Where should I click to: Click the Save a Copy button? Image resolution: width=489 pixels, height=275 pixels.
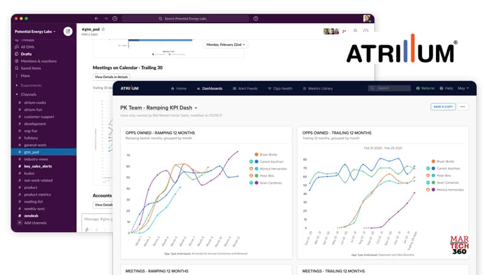443,106
